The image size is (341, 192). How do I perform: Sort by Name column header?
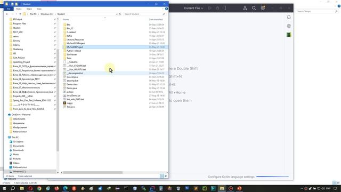tap(66, 20)
